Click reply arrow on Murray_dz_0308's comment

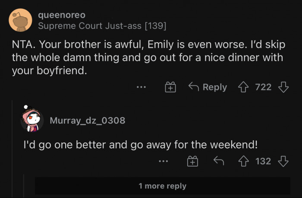pos(219,161)
